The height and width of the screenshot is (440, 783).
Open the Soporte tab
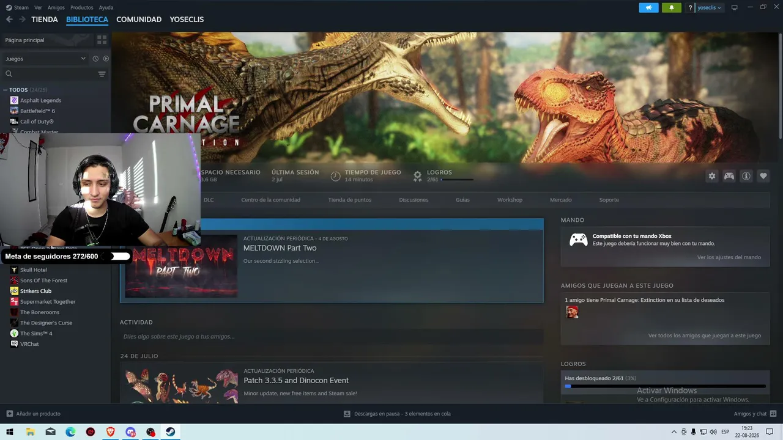click(609, 200)
